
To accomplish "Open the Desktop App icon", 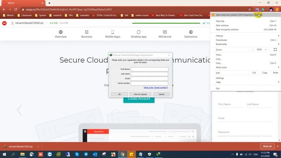I will coord(139,32).
